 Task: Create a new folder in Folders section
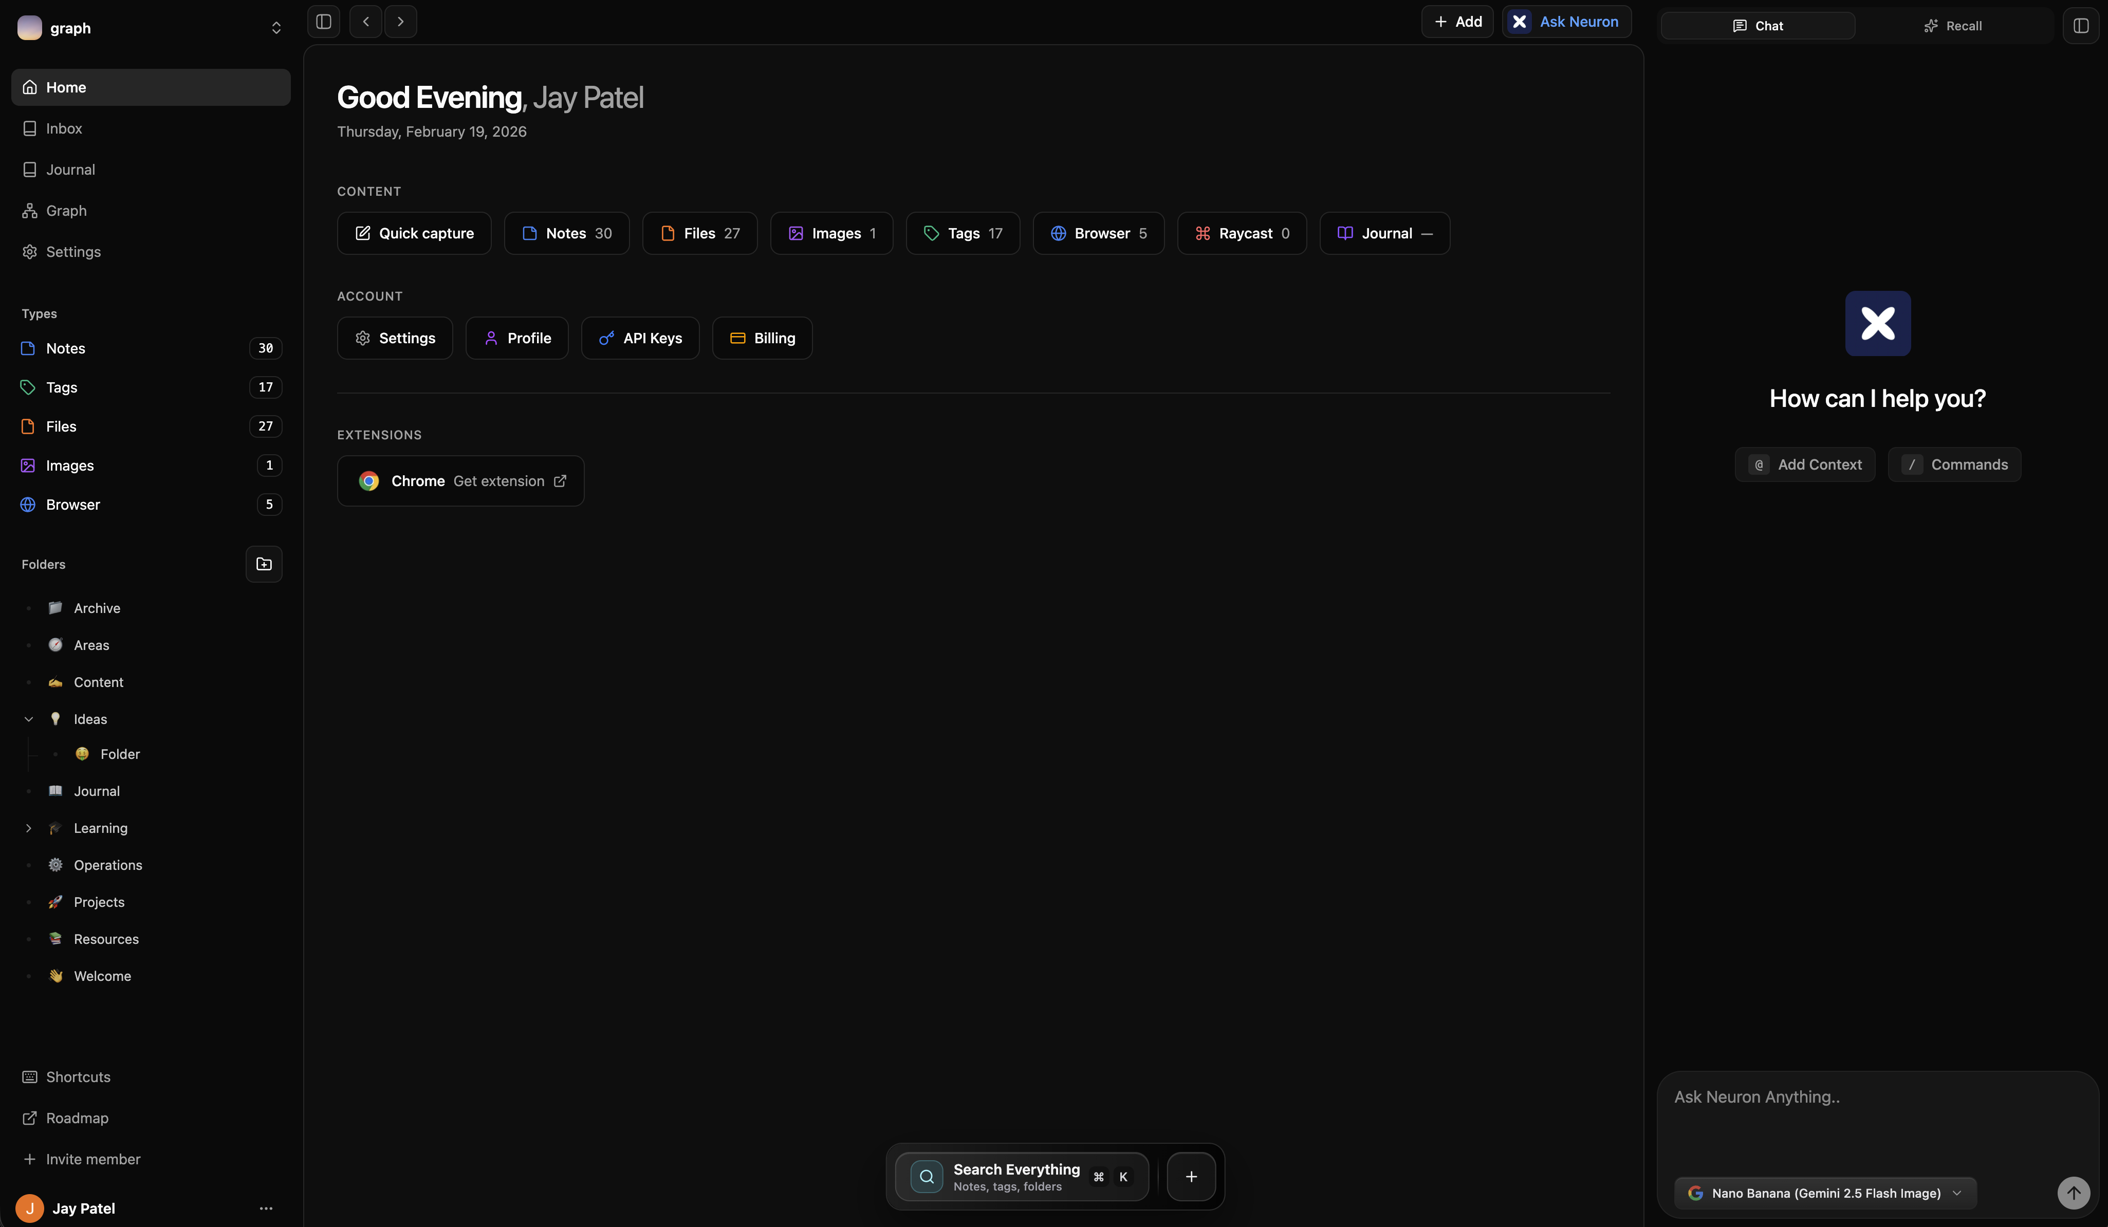coord(264,565)
